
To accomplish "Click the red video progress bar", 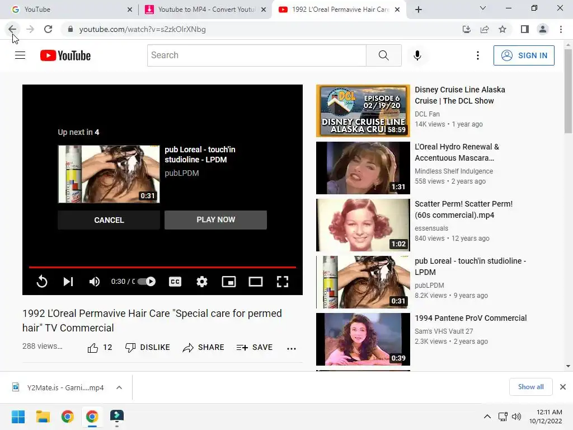I will [x=162, y=267].
